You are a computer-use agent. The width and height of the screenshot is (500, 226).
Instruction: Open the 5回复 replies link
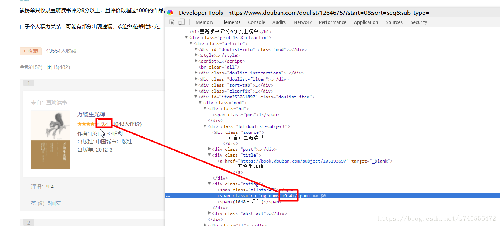tap(54, 203)
